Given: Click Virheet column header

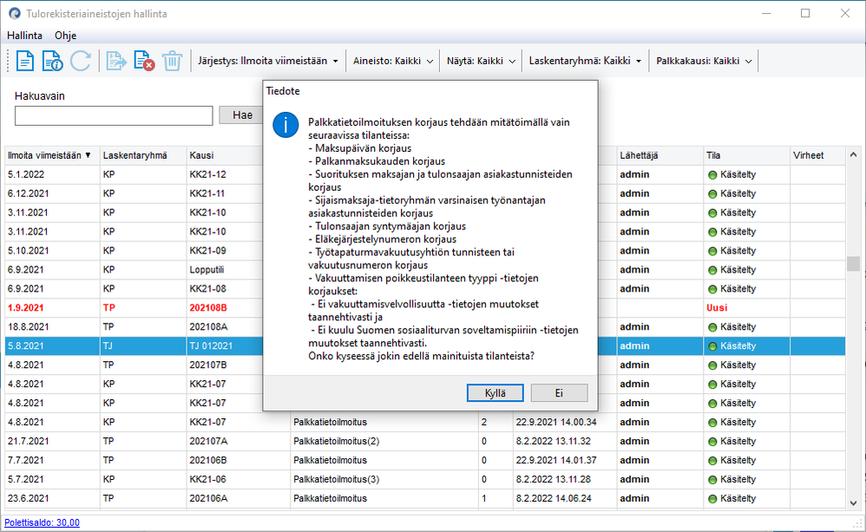Looking at the screenshot, I should click(x=818, y=156).
